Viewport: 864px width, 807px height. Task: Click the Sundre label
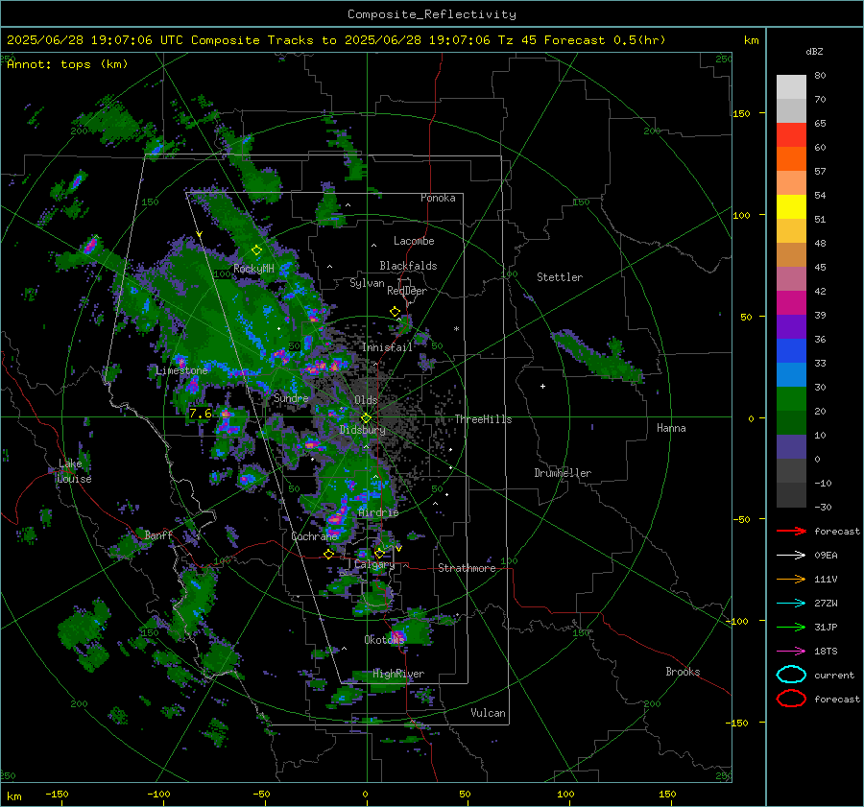(x=291, y=398)
